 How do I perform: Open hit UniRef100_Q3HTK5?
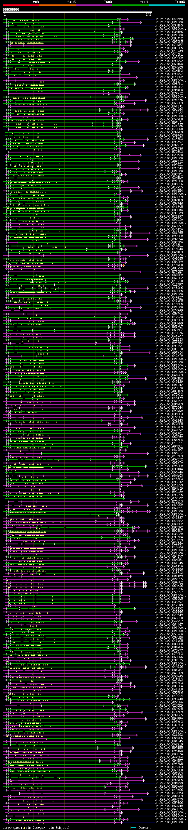pos(168,25)
